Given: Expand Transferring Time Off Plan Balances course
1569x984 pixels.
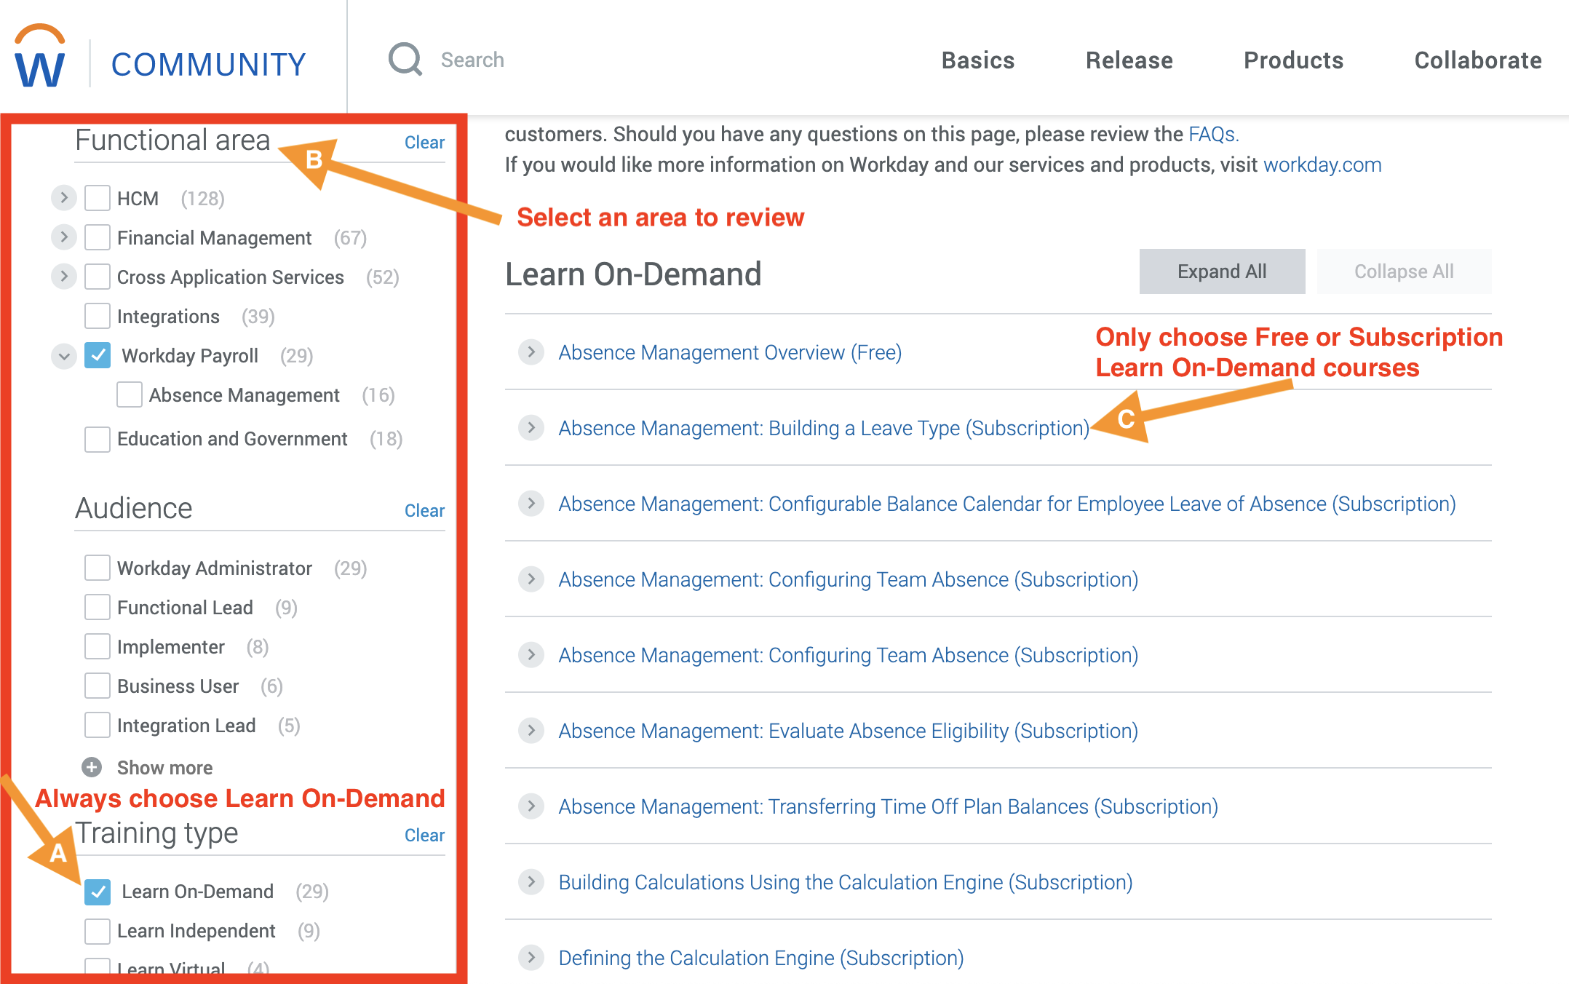Looking at the screenshot, I should pyautogui.click(x=531, y=806).
